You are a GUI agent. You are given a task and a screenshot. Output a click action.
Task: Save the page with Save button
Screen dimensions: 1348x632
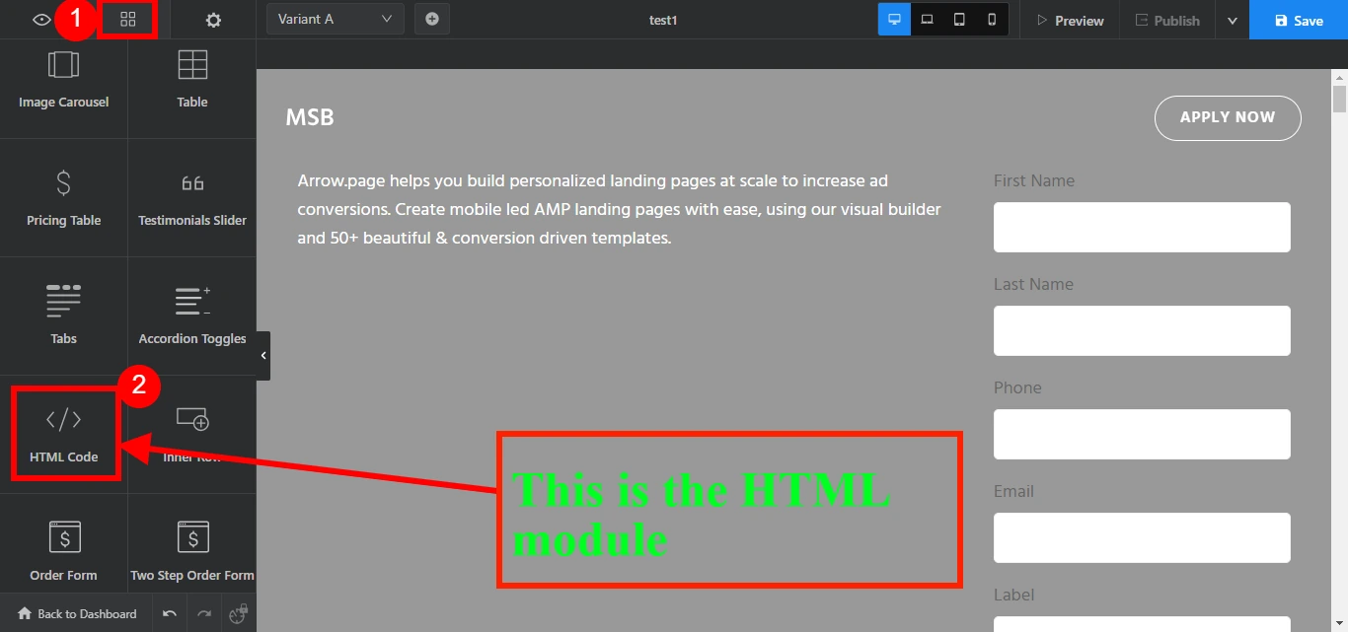[x=1299, y=20]
